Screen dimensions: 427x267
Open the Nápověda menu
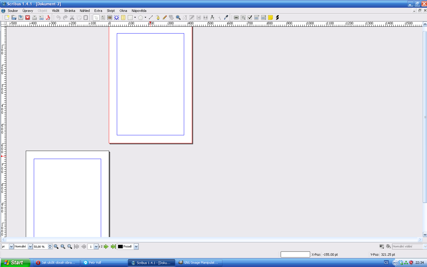point(139,11)
